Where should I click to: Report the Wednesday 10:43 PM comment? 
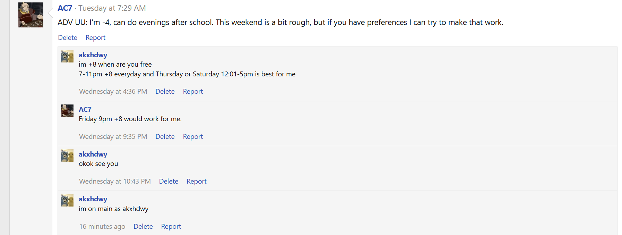tap(196, 181)
